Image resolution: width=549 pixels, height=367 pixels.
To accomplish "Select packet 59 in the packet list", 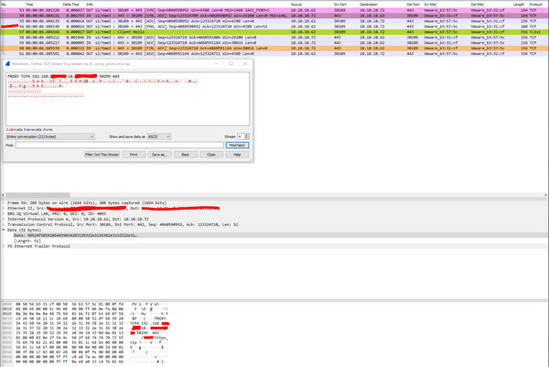I will coord(274,43).
